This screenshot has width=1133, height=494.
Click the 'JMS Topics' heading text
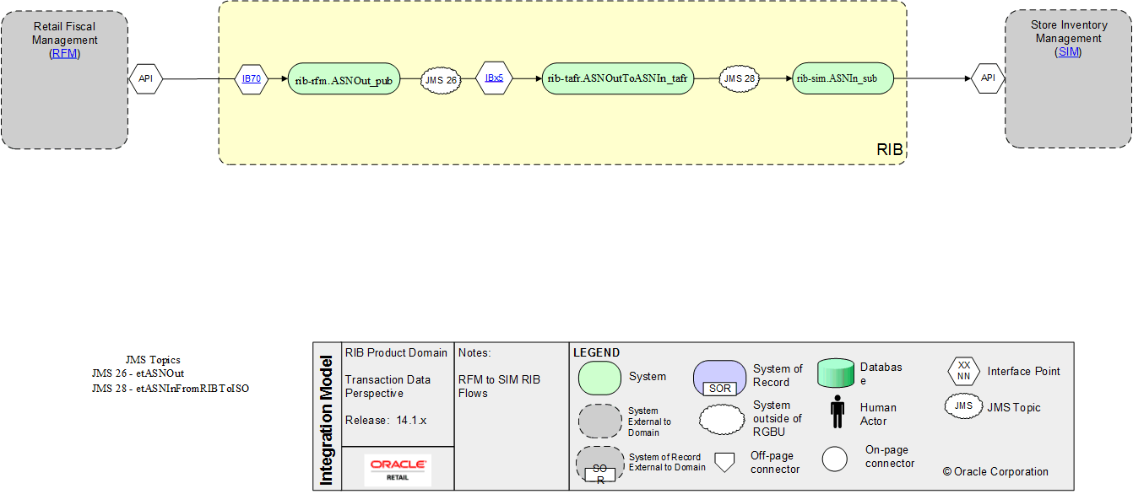(153, 360)
